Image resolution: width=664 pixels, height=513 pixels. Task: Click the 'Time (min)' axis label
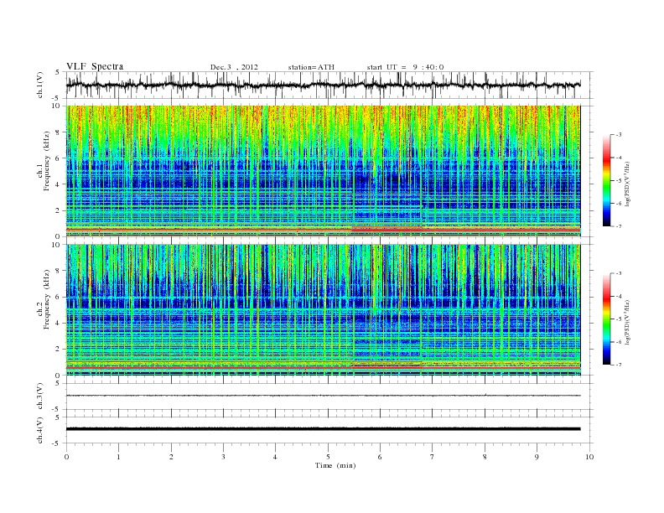[x=335, y=465]
